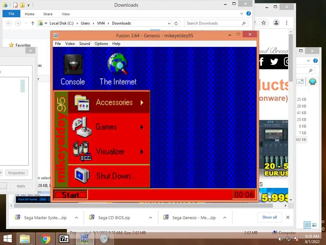
Task: Open Google Chrome from the taskbar
Action: click(x=45, y=239)
